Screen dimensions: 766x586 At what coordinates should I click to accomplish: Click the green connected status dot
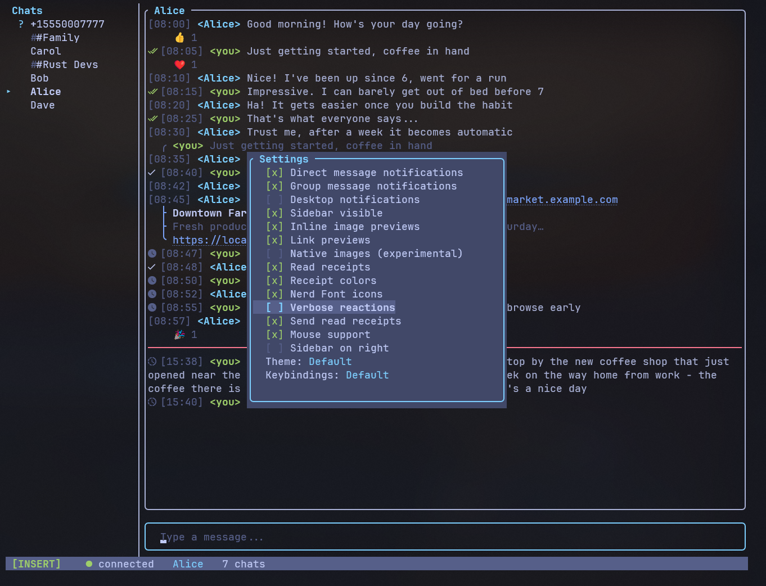[x=89, y=564]
